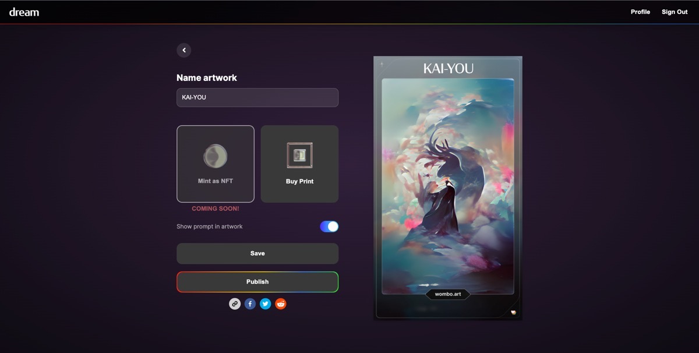Image resolution: width=699 pixels, height=353 pixels.
Task: Click the artwork name input field
Action: pyautogui.click(x=257, y=97)
